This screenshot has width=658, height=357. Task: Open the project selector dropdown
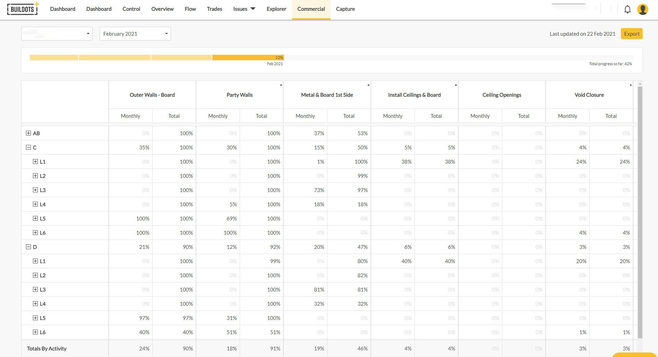57,34
